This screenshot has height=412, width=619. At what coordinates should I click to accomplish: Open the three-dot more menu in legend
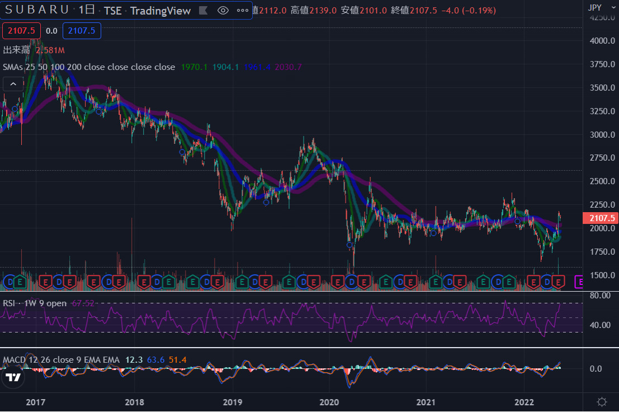click(x=242, y=10)
